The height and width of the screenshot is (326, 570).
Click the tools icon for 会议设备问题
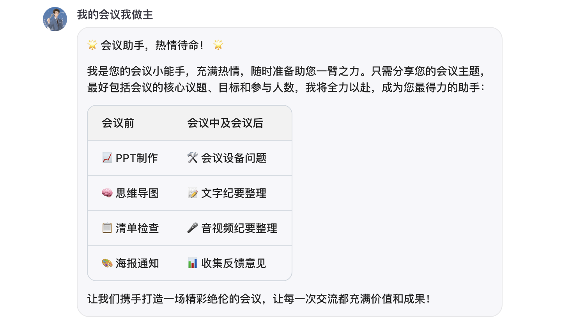point(193,158)
